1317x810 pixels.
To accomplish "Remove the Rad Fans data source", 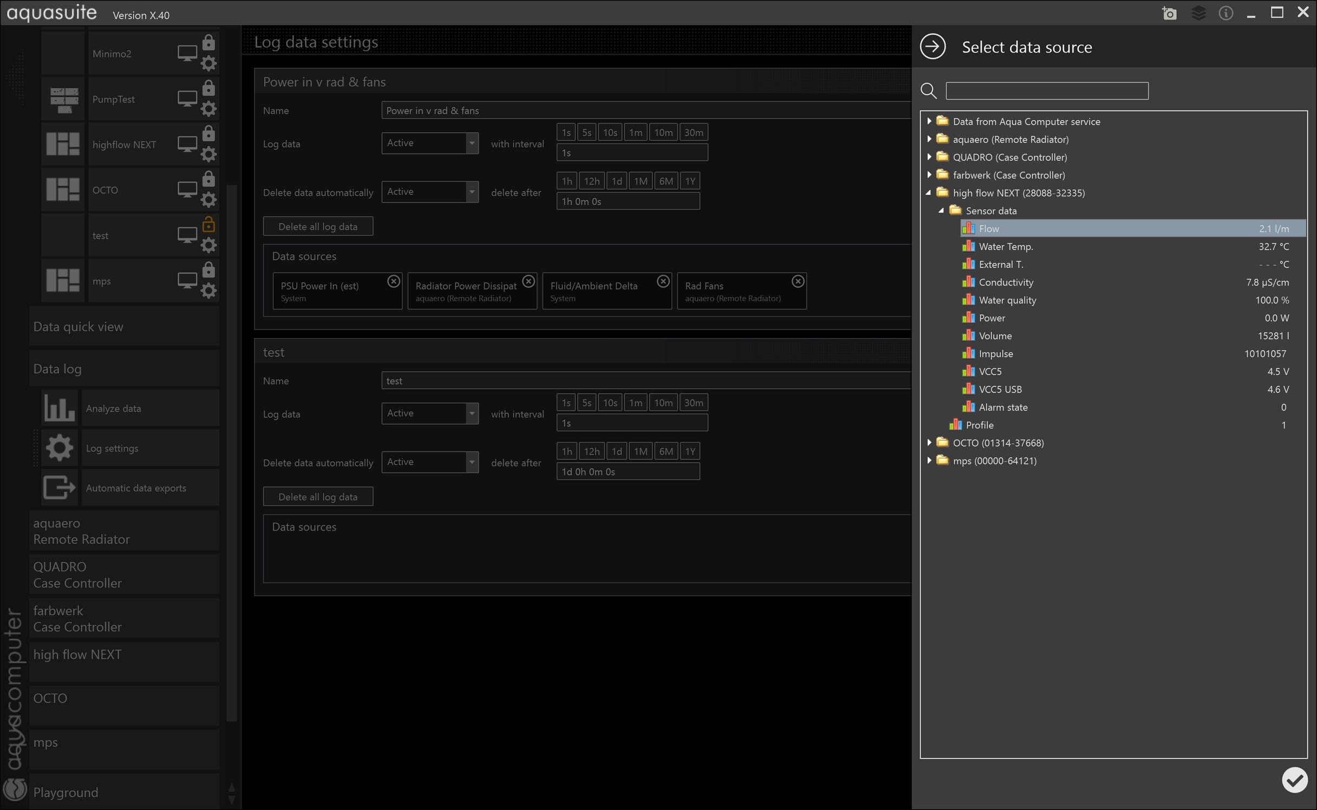I will pyautogui.click(x=797, y=281).
